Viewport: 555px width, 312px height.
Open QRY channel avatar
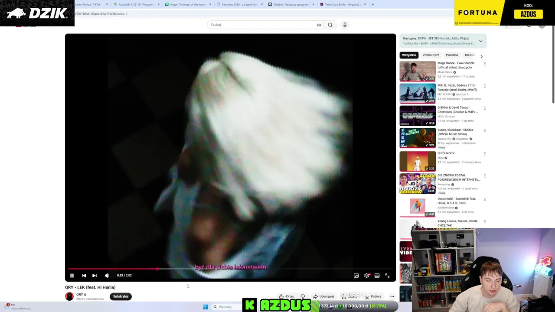(69, 296)
